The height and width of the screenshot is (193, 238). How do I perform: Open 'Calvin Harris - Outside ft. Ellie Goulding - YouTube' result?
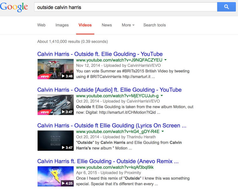pos(100,54)
